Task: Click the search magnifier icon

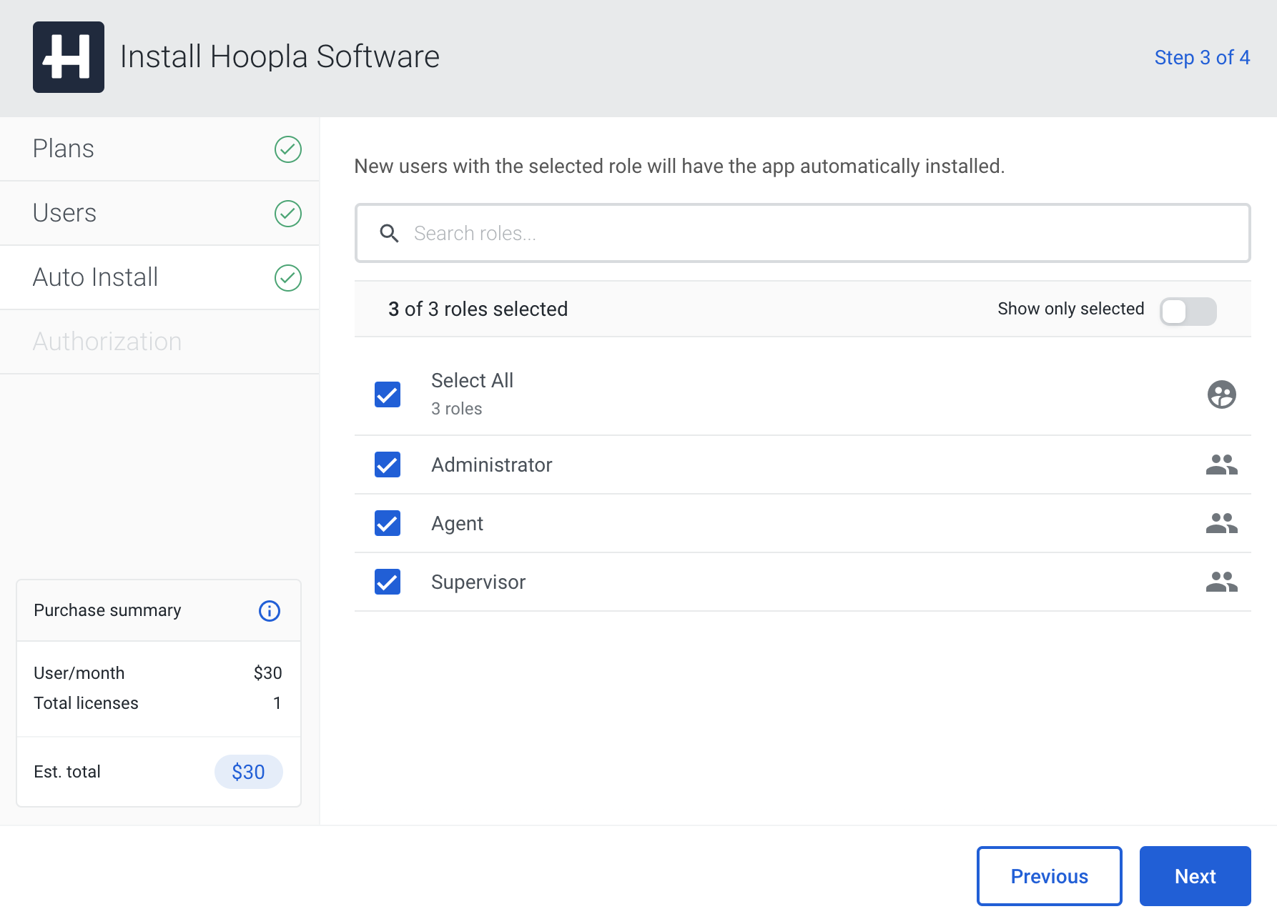Action: (x=390, y=233)
